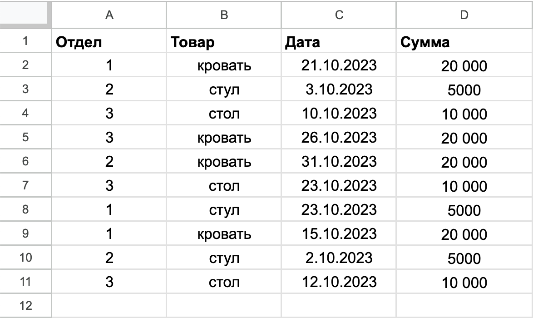Click the cell with date 21.10.2023
The height and width of the screenshot is (318, 533).
(x=339, y=65)
